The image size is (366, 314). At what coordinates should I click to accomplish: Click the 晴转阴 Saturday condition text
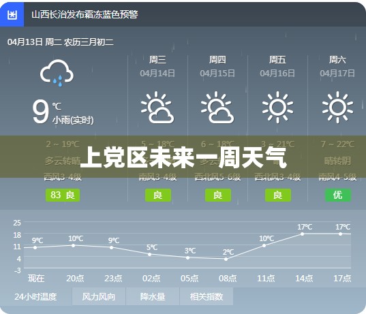point(337,161)
